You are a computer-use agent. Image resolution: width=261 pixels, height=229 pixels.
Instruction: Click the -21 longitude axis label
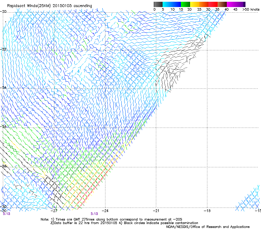click(156, 211)
